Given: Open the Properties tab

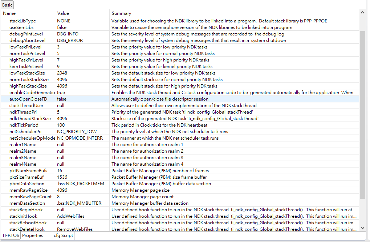Looking at the screenshot, I should [x=33, y=235].
